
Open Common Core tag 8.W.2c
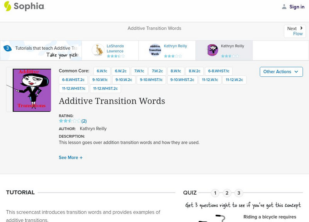pyautogui.click(x=195, y=71)
